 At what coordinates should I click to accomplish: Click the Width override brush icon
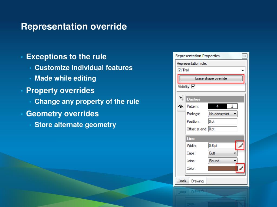point(240,146)
